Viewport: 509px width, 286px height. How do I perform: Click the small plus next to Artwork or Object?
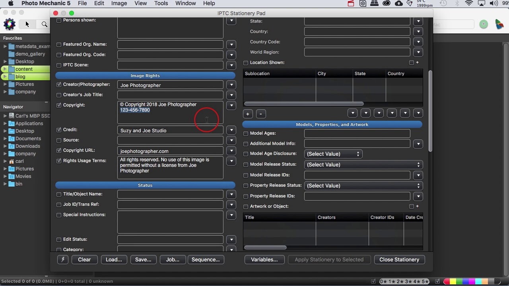click(x=417, y=206)
